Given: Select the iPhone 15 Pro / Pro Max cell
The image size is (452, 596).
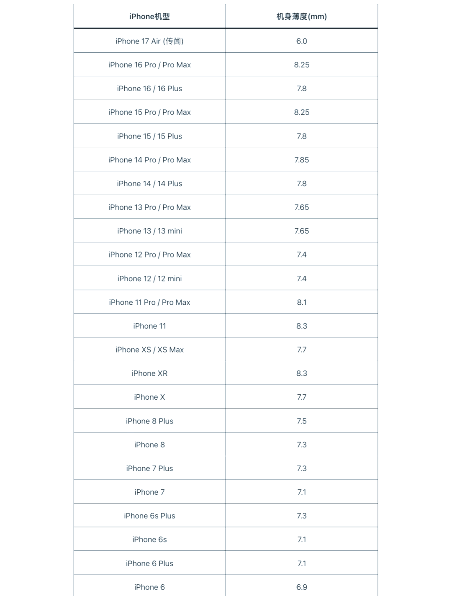Looking at the screenshot, I should click(x=149, y=112).
